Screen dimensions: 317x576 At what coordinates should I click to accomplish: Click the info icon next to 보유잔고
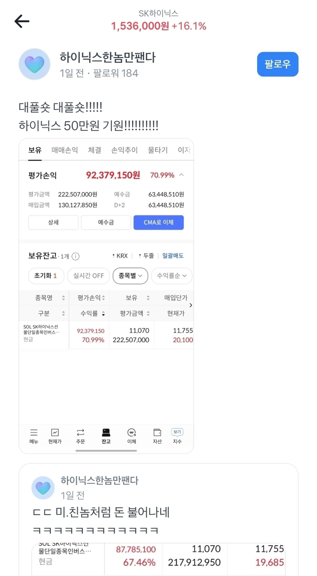pyautogui.click(x=75, y=256)
